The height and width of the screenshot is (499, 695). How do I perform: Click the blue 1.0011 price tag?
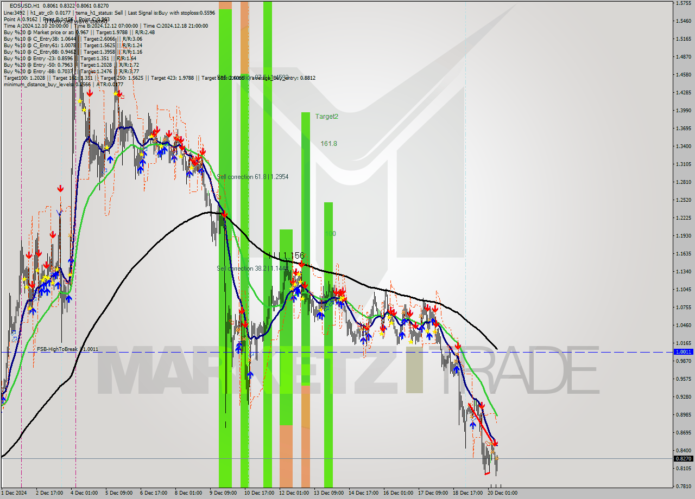pos(684,351)
